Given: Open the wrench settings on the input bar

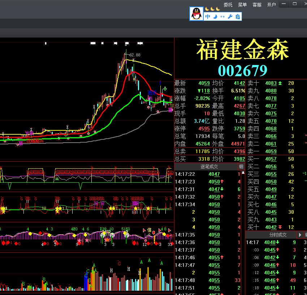Looking at the screenshot, I should click(x=230, y=17).
